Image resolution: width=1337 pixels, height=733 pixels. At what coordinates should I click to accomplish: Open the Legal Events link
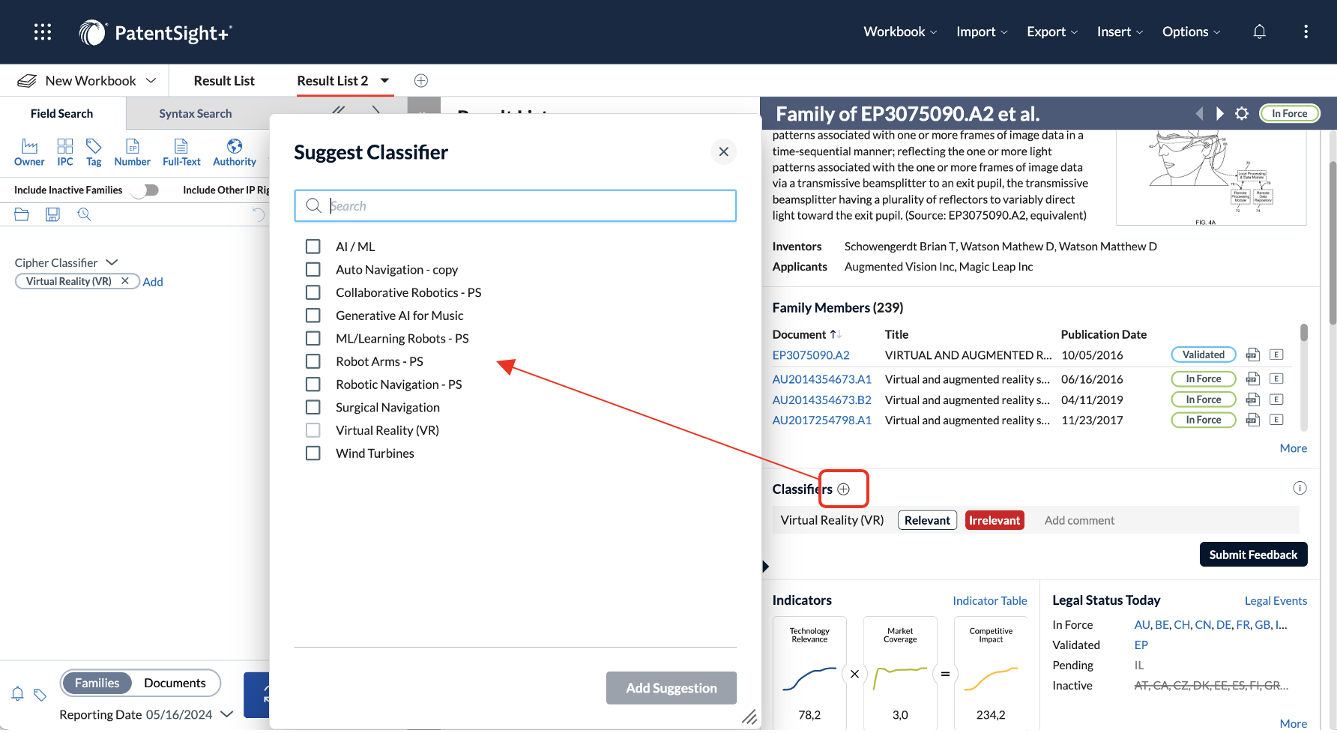[x=1276, y=600]
